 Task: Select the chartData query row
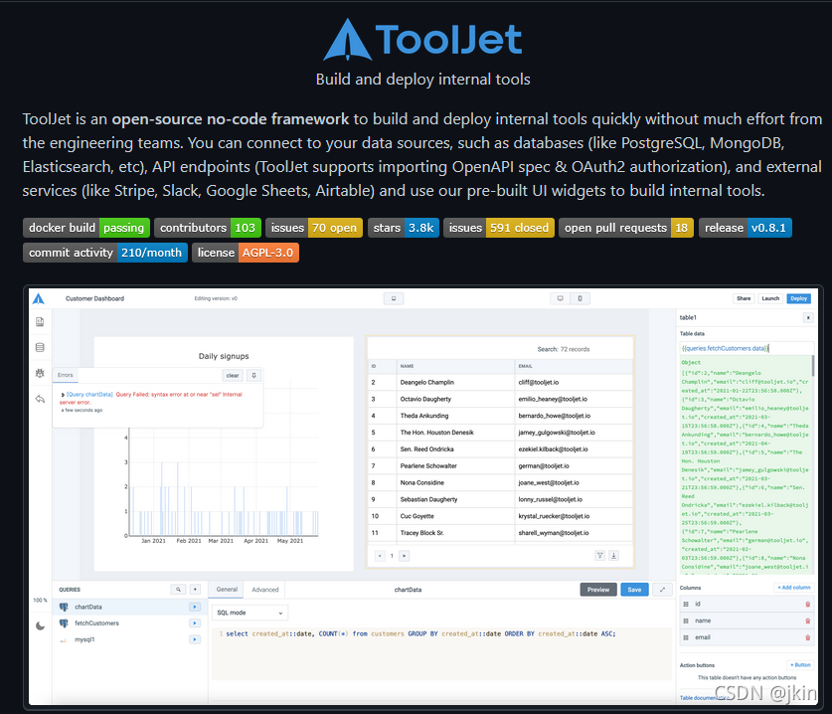point(129,607)
